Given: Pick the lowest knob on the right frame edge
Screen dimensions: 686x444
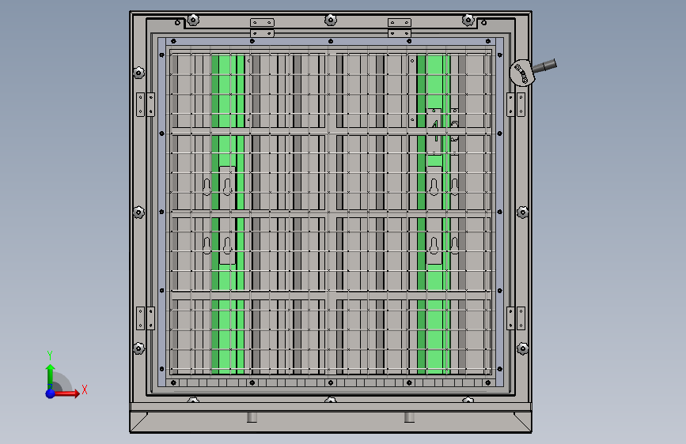Looking at the screenshot, I should 522,348.
